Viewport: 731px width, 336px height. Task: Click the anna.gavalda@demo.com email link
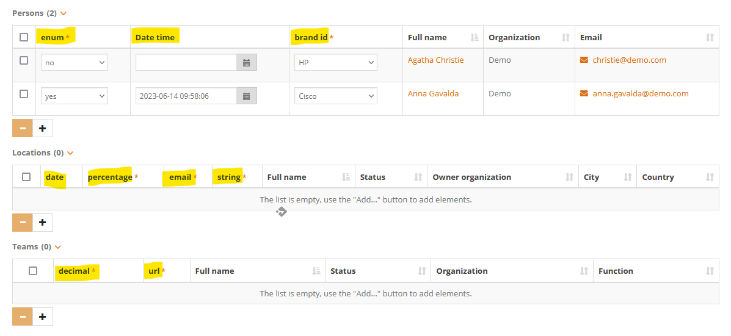[x=640, y=94]
